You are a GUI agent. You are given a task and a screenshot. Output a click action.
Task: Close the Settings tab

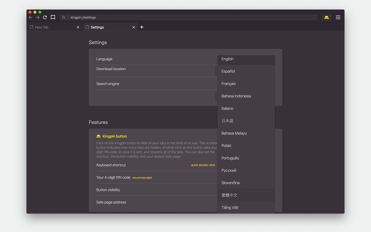point(134,27)
